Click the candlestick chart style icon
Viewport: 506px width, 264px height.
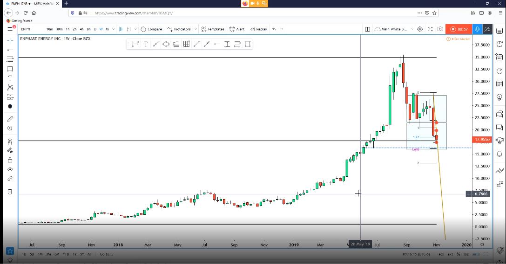coord(121,29)
